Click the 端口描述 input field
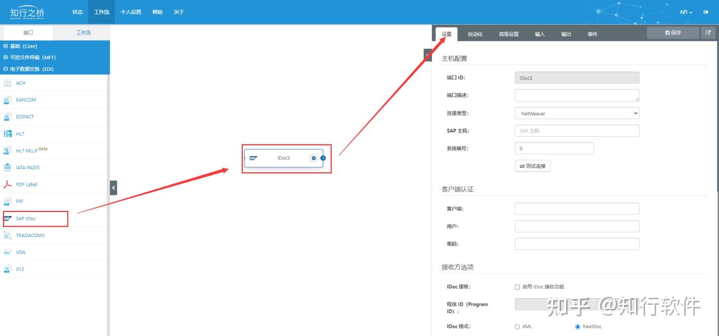This screenshot has height=336, width=719. (576, 95)
